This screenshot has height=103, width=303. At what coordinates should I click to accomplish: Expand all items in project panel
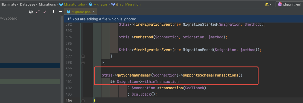tap(38, 12)
